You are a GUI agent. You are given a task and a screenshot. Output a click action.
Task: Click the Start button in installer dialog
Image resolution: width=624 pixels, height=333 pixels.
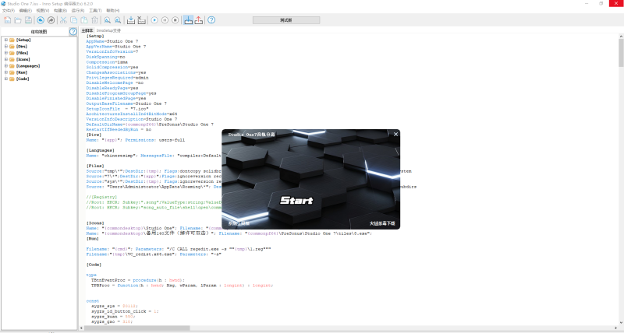(x=296, y=200)
